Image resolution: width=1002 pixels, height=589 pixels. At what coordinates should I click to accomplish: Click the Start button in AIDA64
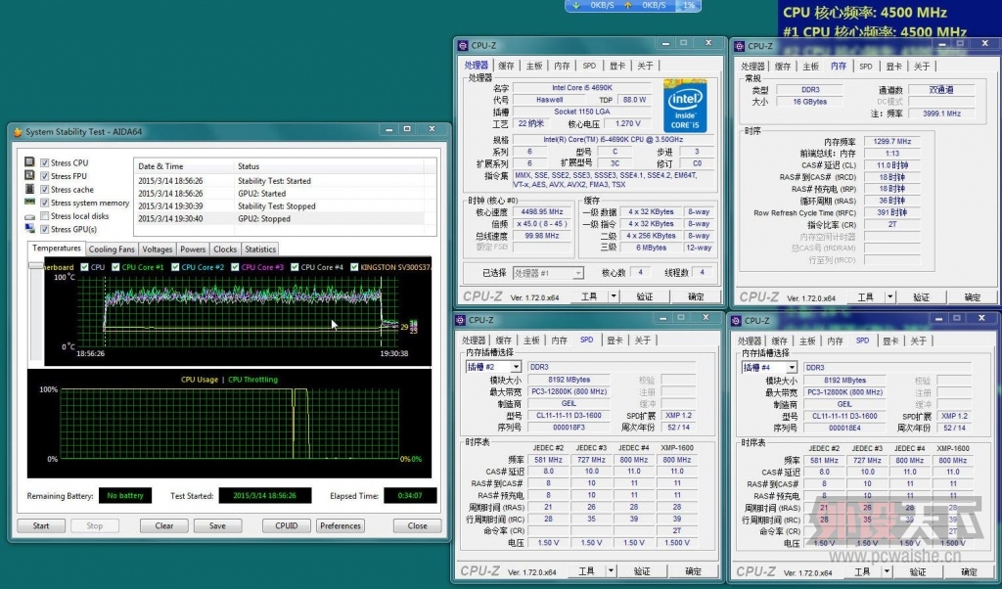41,525
